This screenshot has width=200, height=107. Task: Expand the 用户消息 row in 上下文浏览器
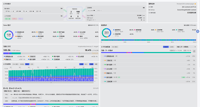[x=149, y=64]
